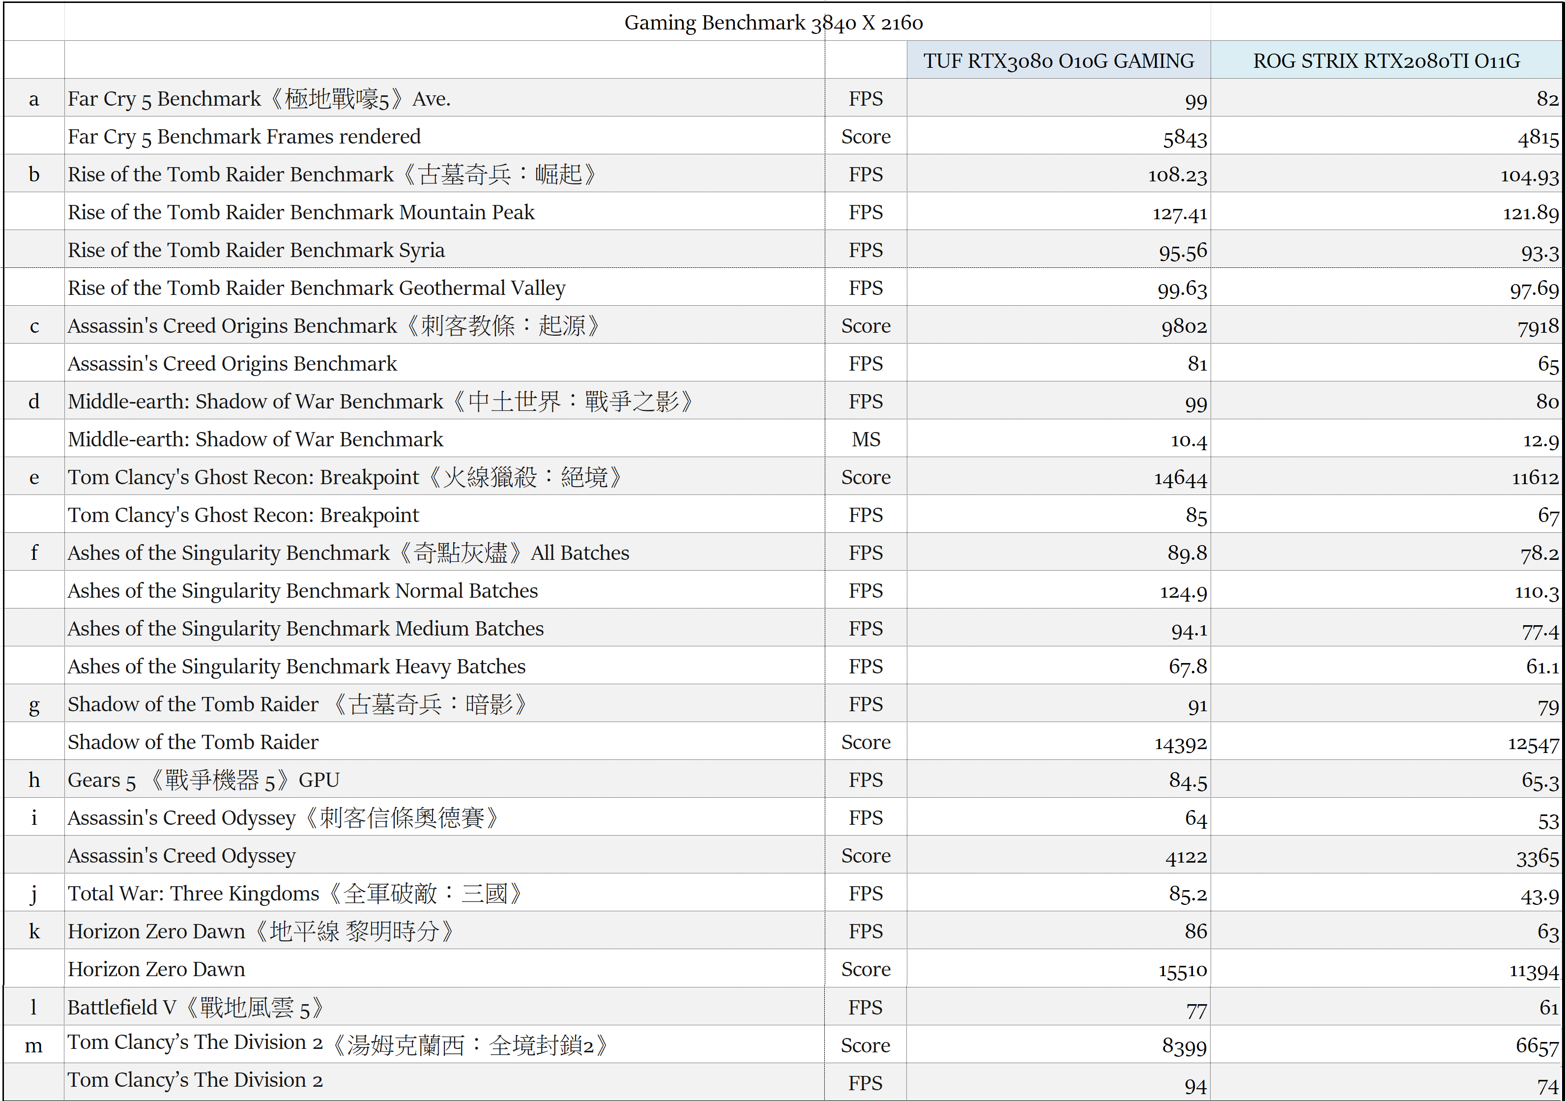Screen dimensions: 1565x1101
Task: Click the value 84.5
Action: pos(1188,781)
